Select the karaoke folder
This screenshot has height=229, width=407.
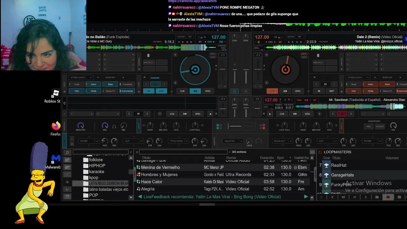pyautogui.click(x=96, y=172)
